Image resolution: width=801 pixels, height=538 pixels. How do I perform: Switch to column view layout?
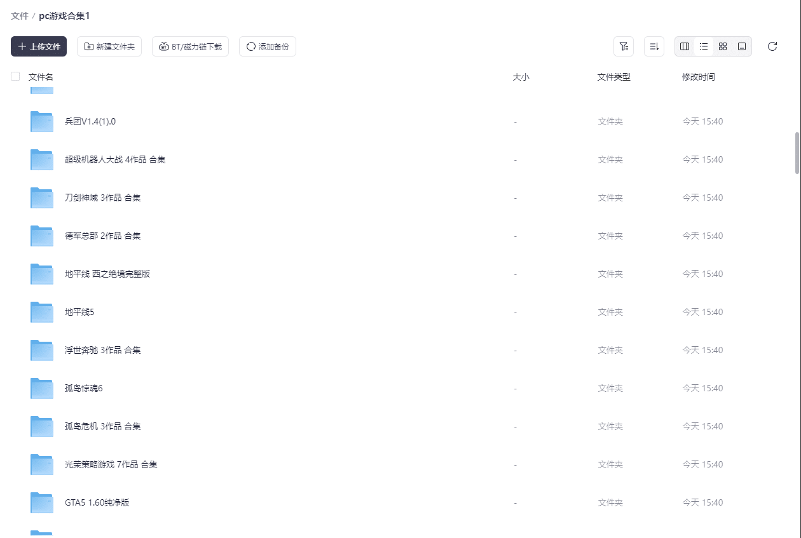tap(685, 46)
